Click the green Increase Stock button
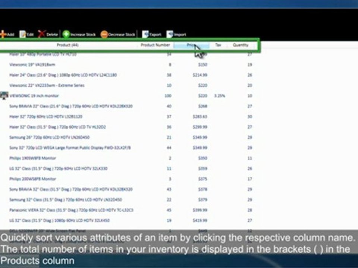Screen dimensions: 358x268 coord(79,34)
